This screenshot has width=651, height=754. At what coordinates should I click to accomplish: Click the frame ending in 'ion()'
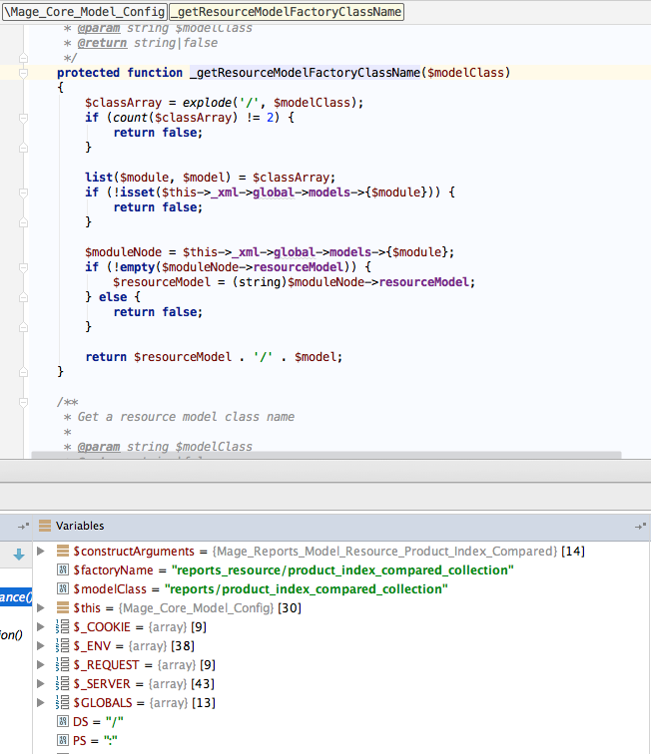[x=12, y=635]
